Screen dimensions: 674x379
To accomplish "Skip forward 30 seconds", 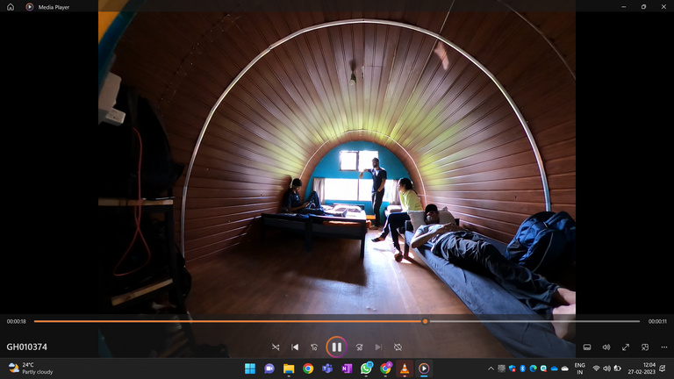I will coord(359,347).
